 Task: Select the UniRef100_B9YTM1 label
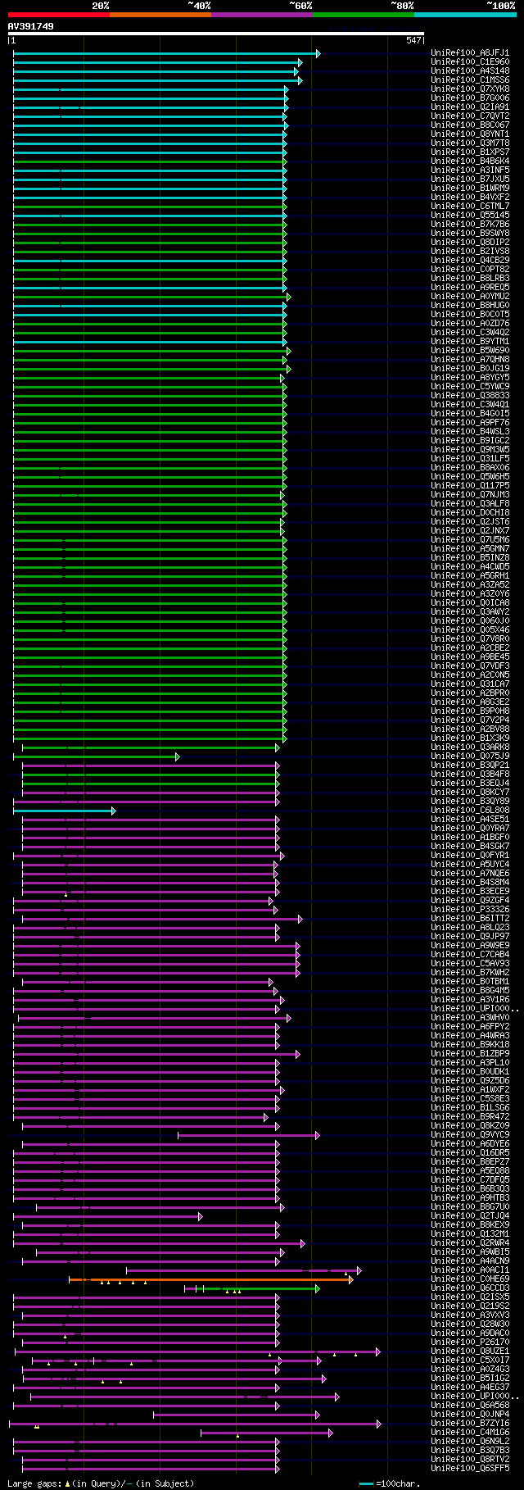[x=470, y=341]
